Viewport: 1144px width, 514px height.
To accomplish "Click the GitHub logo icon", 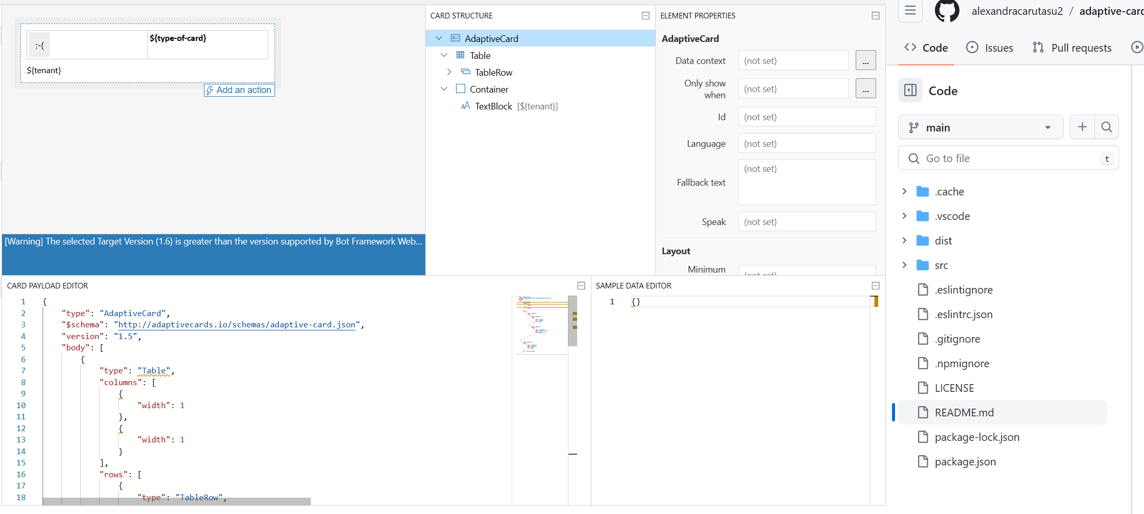I will coord(947,11).
